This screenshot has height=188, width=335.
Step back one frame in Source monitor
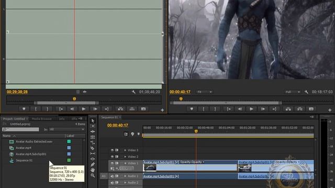pyautogui.click(x=72, y=109)
